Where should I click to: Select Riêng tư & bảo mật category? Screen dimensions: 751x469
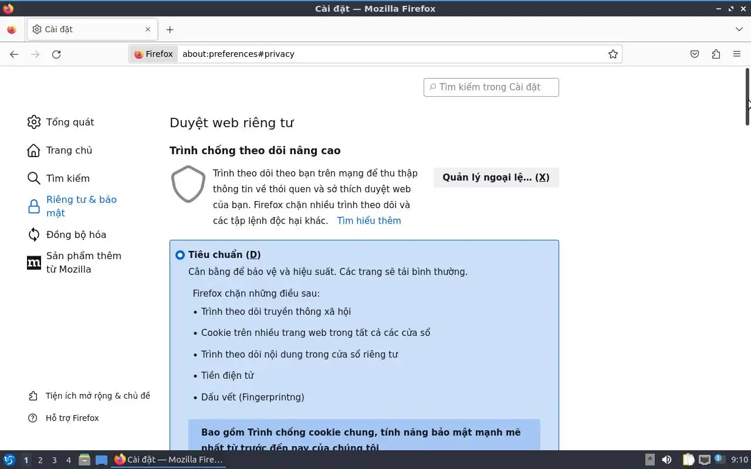tap(73, 206)
